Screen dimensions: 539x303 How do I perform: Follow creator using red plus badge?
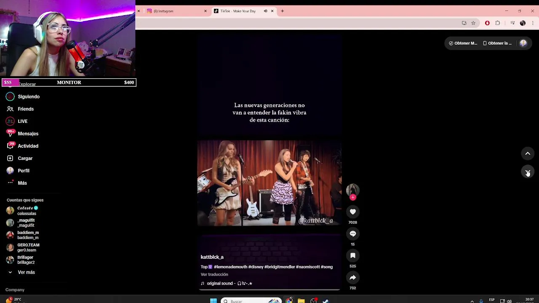point(353,197)
